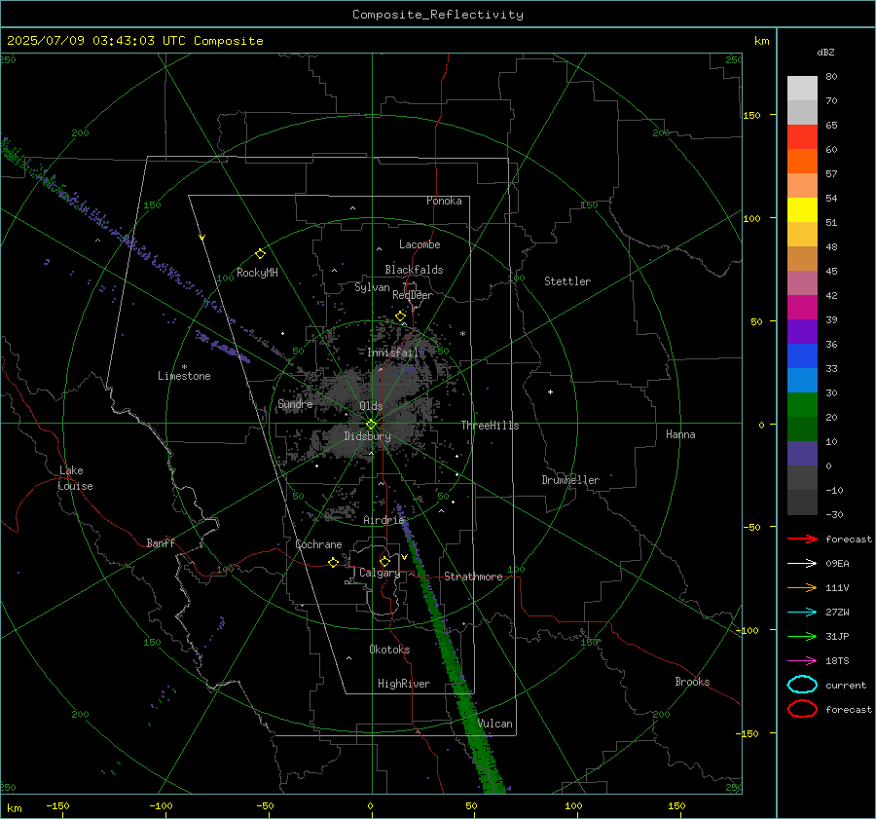The height and width of the screenshot is (819, 876).
Task: Click the red 65 dBZ color swatch
Action: click(802, 136)
